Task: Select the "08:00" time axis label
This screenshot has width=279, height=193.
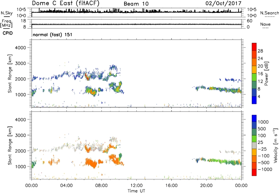Action: pyautogui.click(x=101, y=186)
